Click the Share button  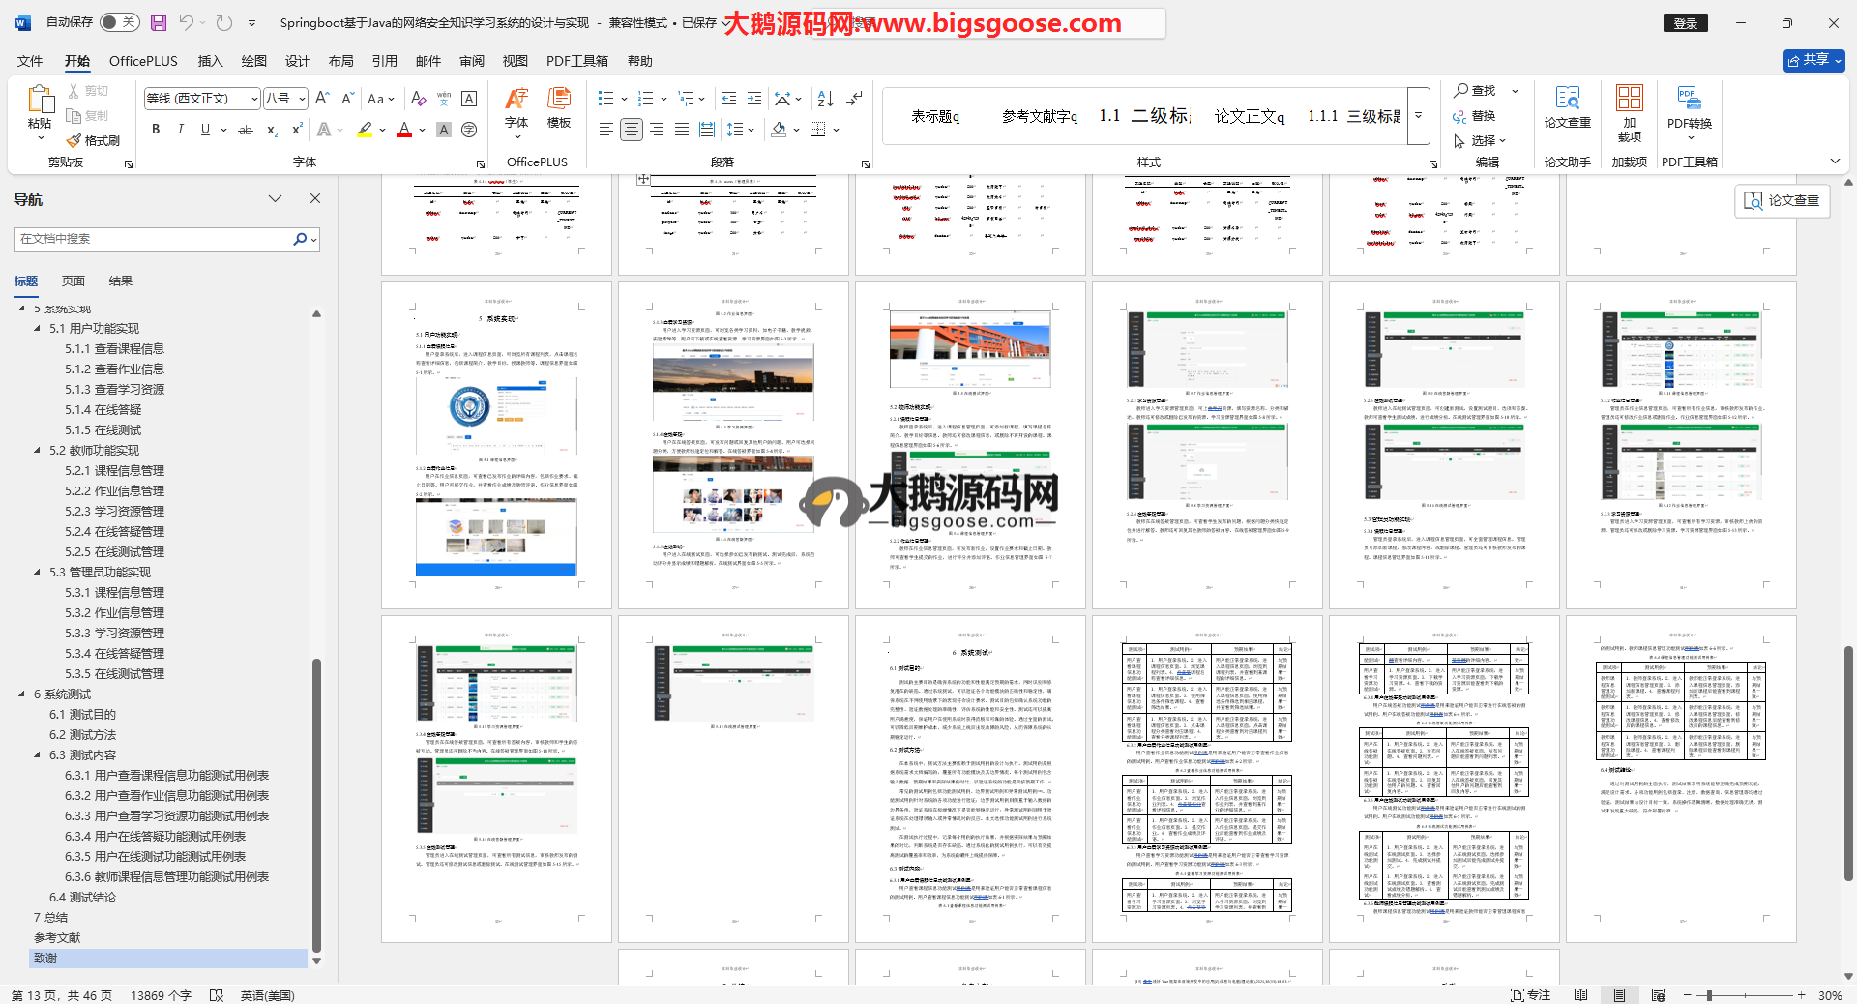tap(1813, 60)
